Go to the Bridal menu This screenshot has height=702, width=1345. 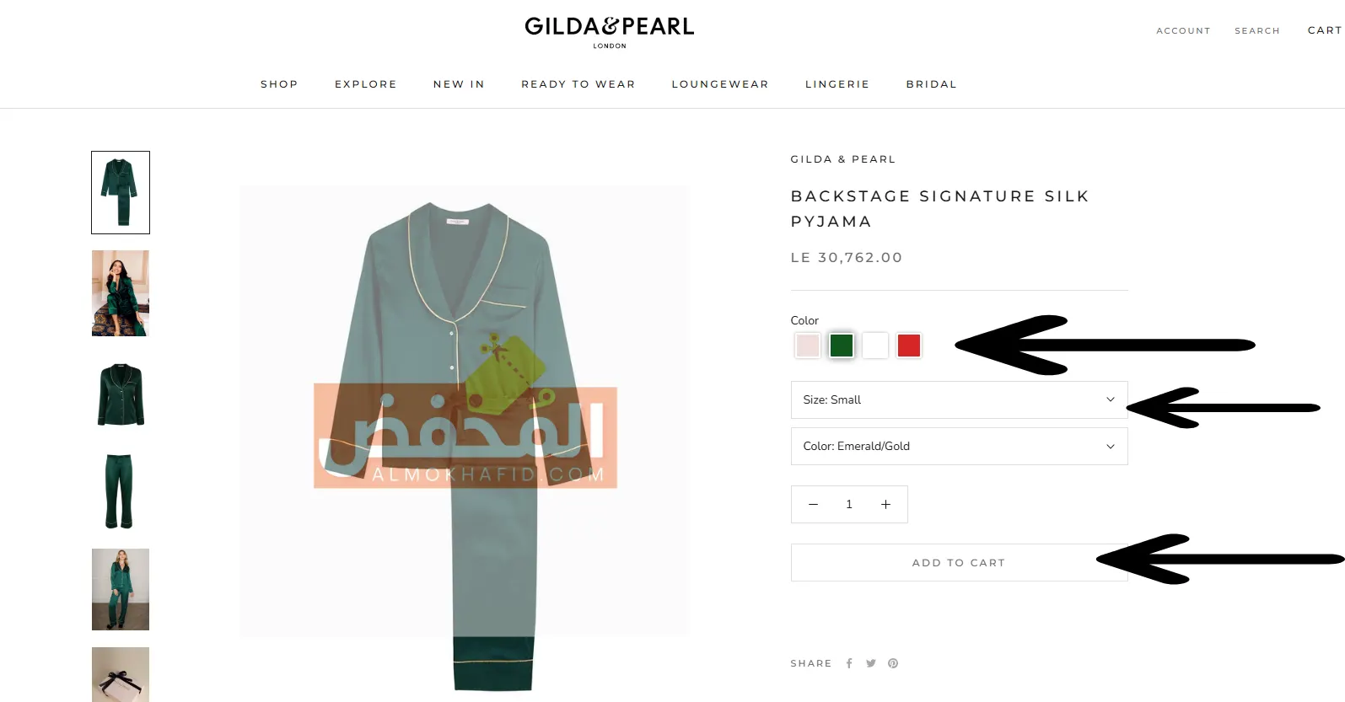[x=932, y=84]
